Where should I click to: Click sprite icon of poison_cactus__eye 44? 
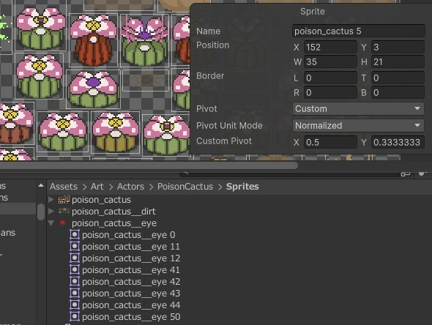point(75,305)
